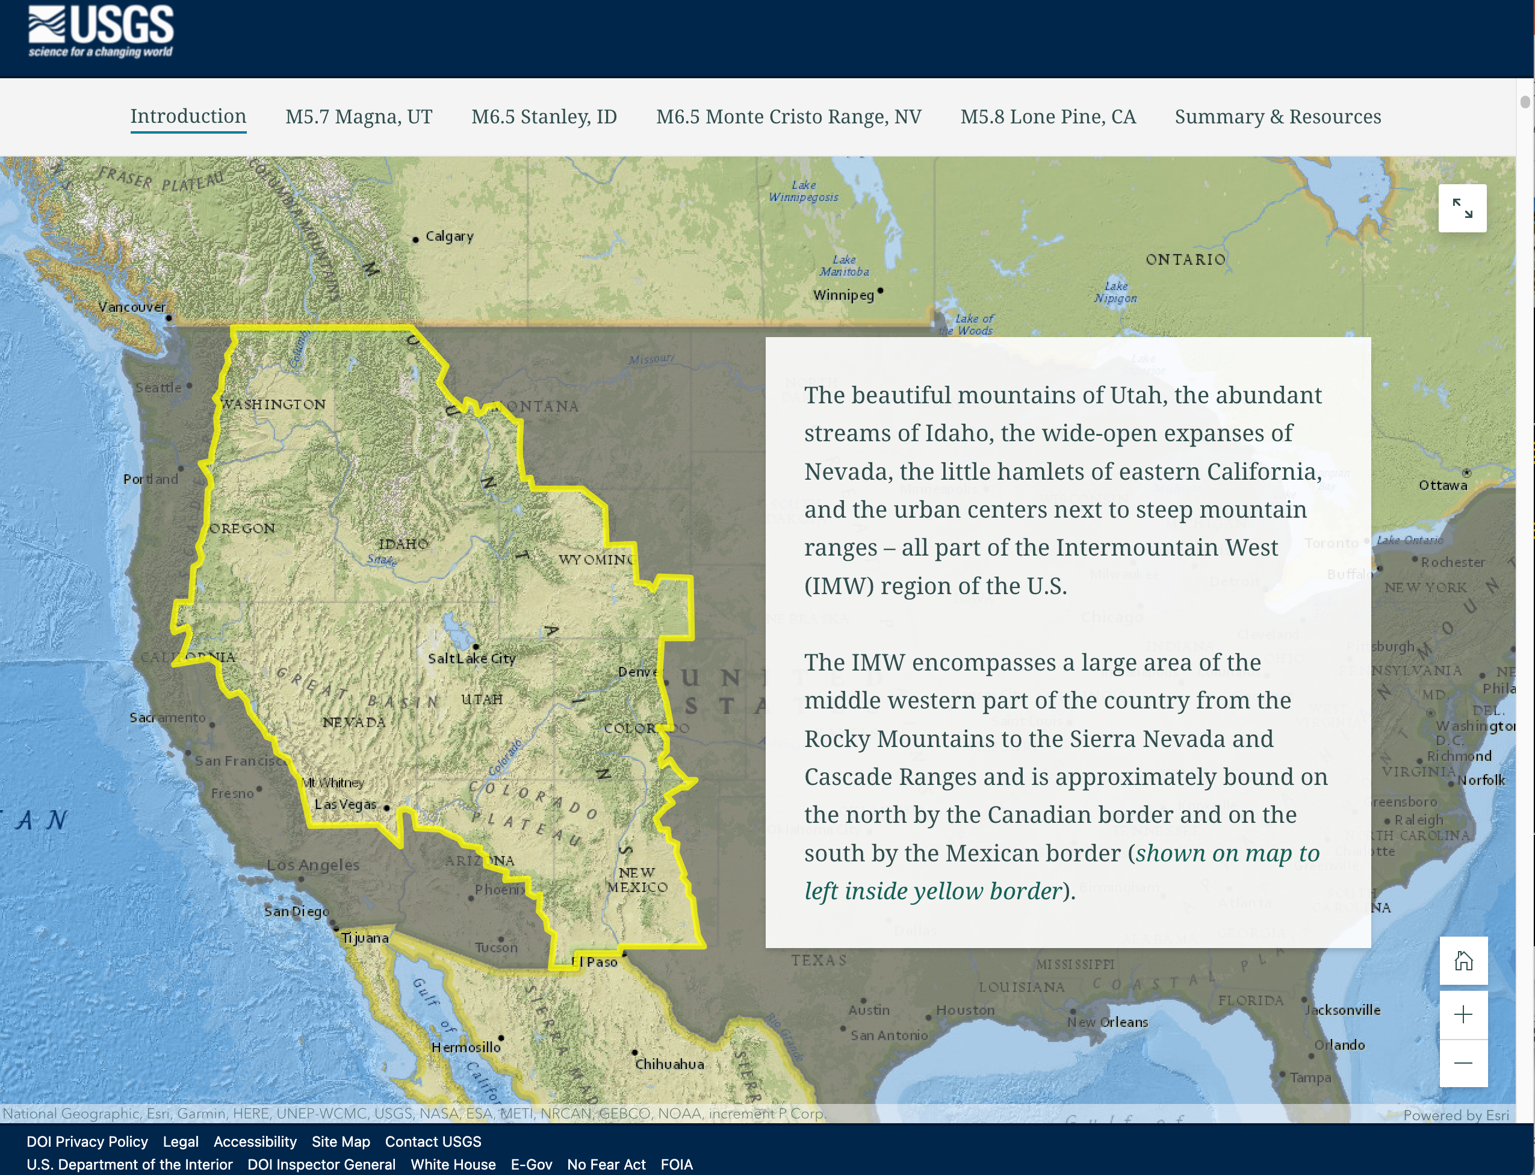
Task: Open No Fear Act link
Action: pos(606,1165)
